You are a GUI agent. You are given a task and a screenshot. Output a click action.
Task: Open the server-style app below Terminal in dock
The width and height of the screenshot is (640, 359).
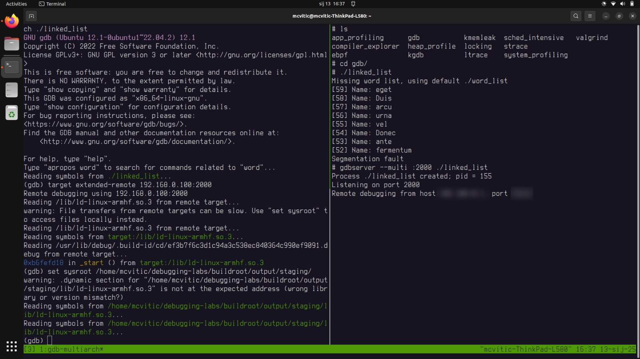12,90
